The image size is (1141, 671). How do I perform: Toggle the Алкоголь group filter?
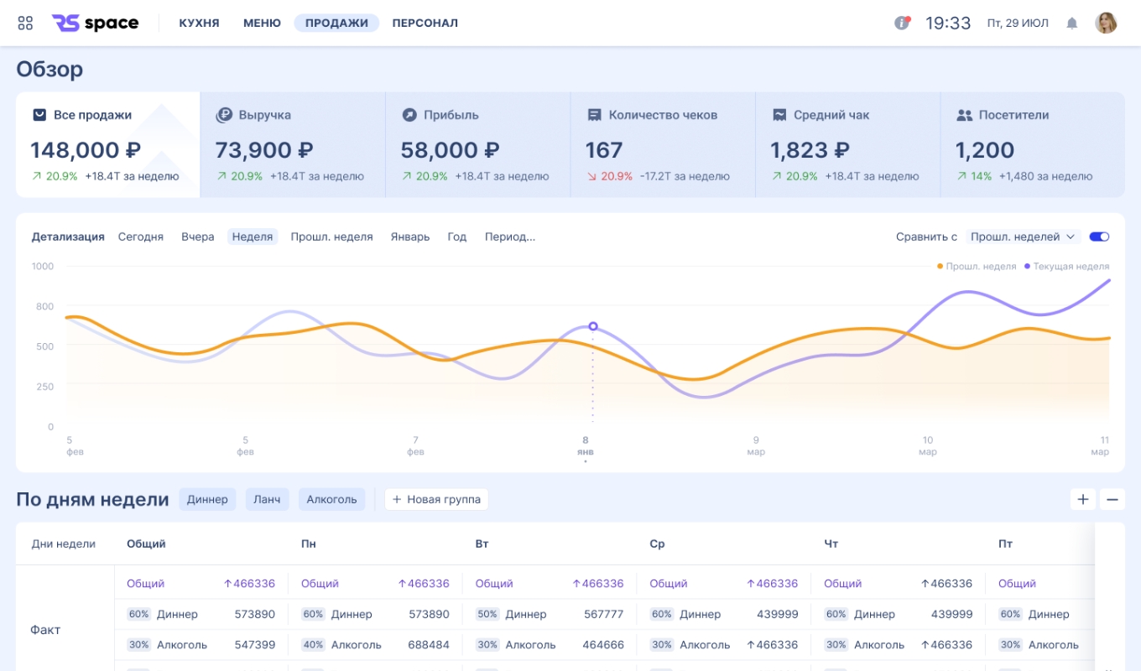coord(331,499)
